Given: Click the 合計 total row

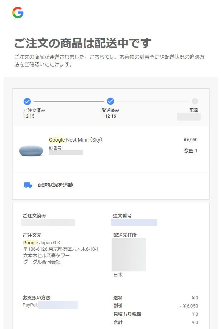Looking at the screenshot, I should pyautogui.click(x=156, y=322).
